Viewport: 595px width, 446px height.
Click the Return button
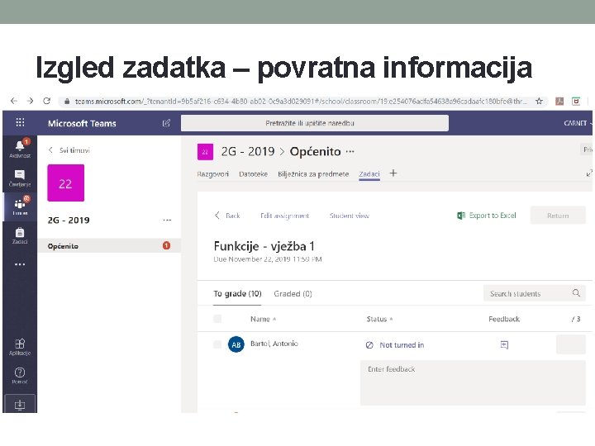(x=558, y=216)
